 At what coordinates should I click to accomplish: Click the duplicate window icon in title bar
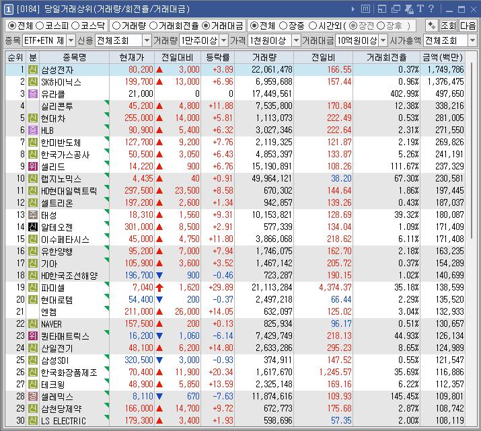coord(396,9)
